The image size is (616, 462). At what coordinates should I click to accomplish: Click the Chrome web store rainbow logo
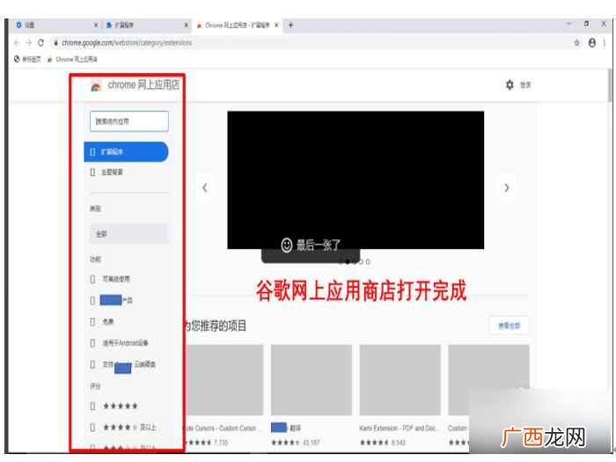pyautogui.click(x=96, y=86)
